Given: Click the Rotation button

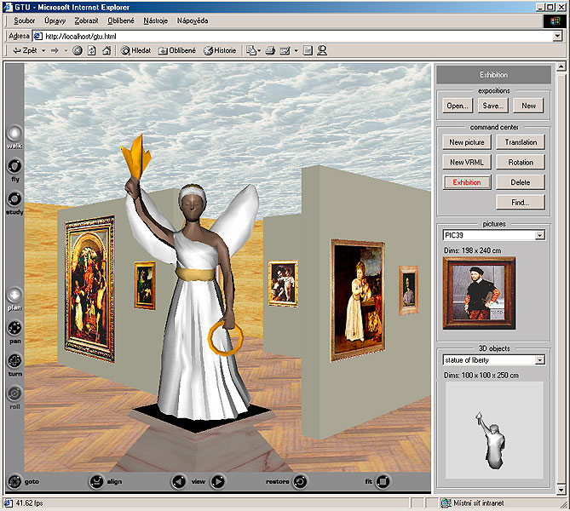Looking at the screenshot, I should 521,162.
